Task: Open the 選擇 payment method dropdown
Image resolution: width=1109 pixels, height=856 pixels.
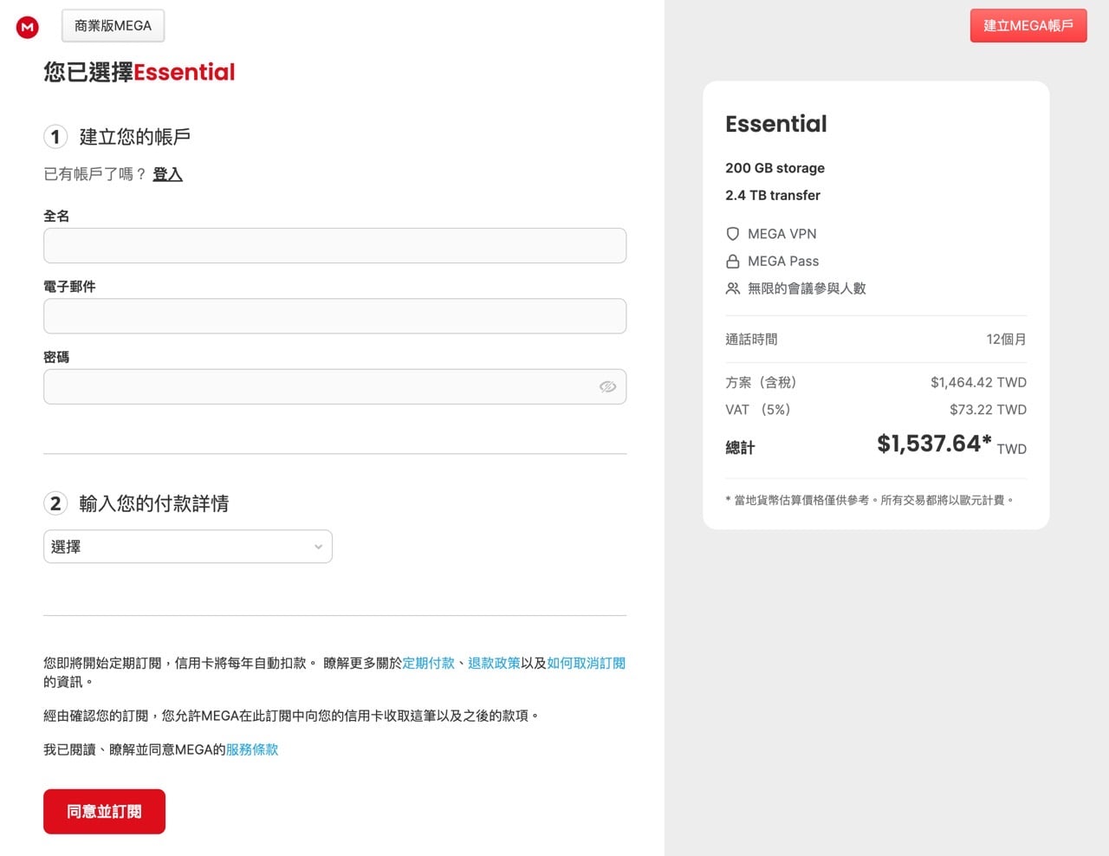Action: tap(188, 547)
